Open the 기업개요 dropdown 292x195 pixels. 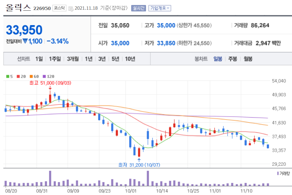click(160, 8)
